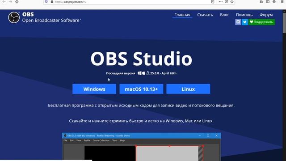Click the Скачайте и начните стримить line
Viewport: 286px width, 161px height.
click(x=141, y=121)
